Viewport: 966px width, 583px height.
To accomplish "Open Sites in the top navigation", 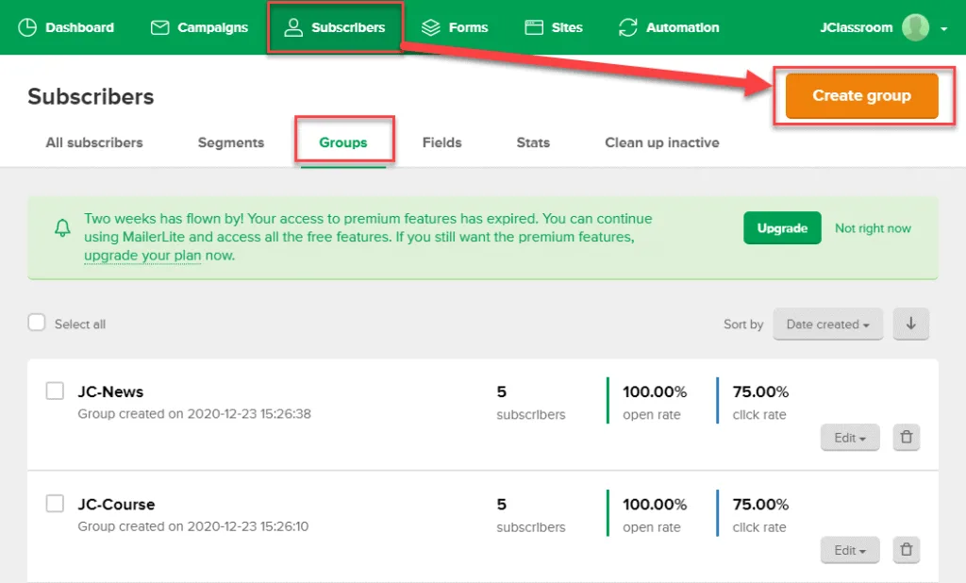I will (x=554, y=27).
